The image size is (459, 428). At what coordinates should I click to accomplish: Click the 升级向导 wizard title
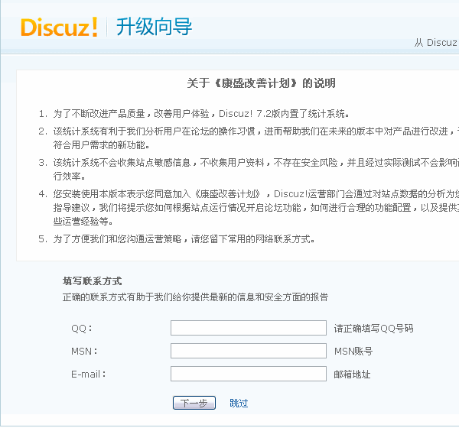point(154,28)
